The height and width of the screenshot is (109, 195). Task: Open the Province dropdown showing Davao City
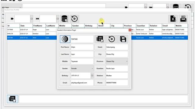click(x=117, y=61)
